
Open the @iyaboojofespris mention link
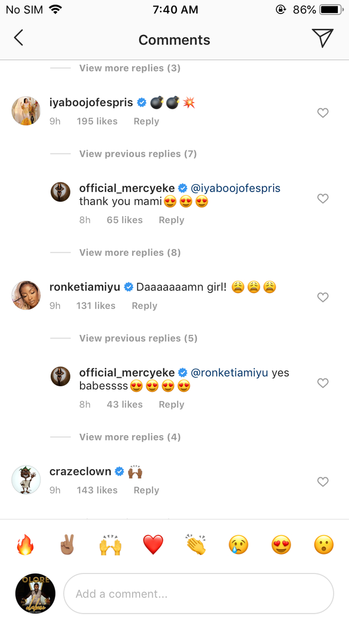coord(236,188)
